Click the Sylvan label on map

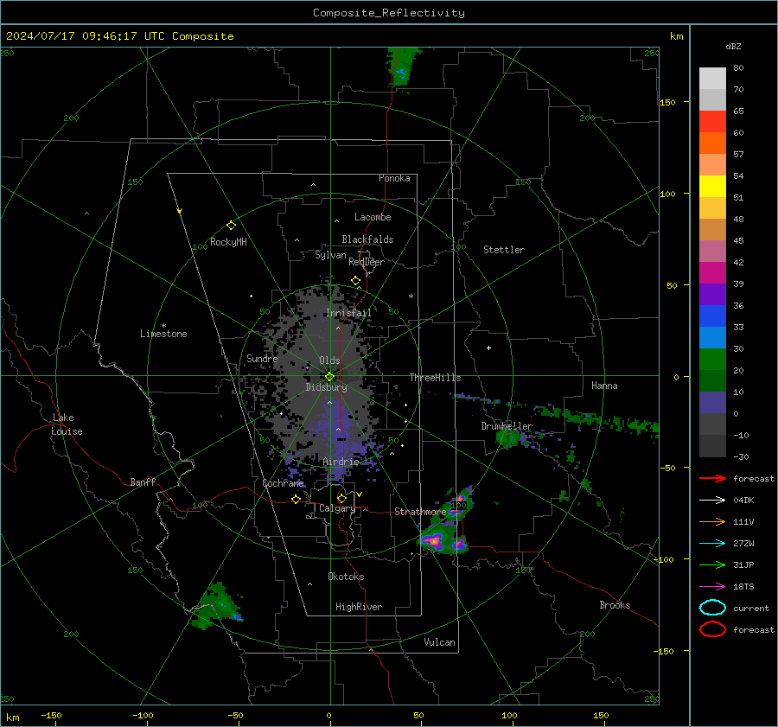point(330,255)
